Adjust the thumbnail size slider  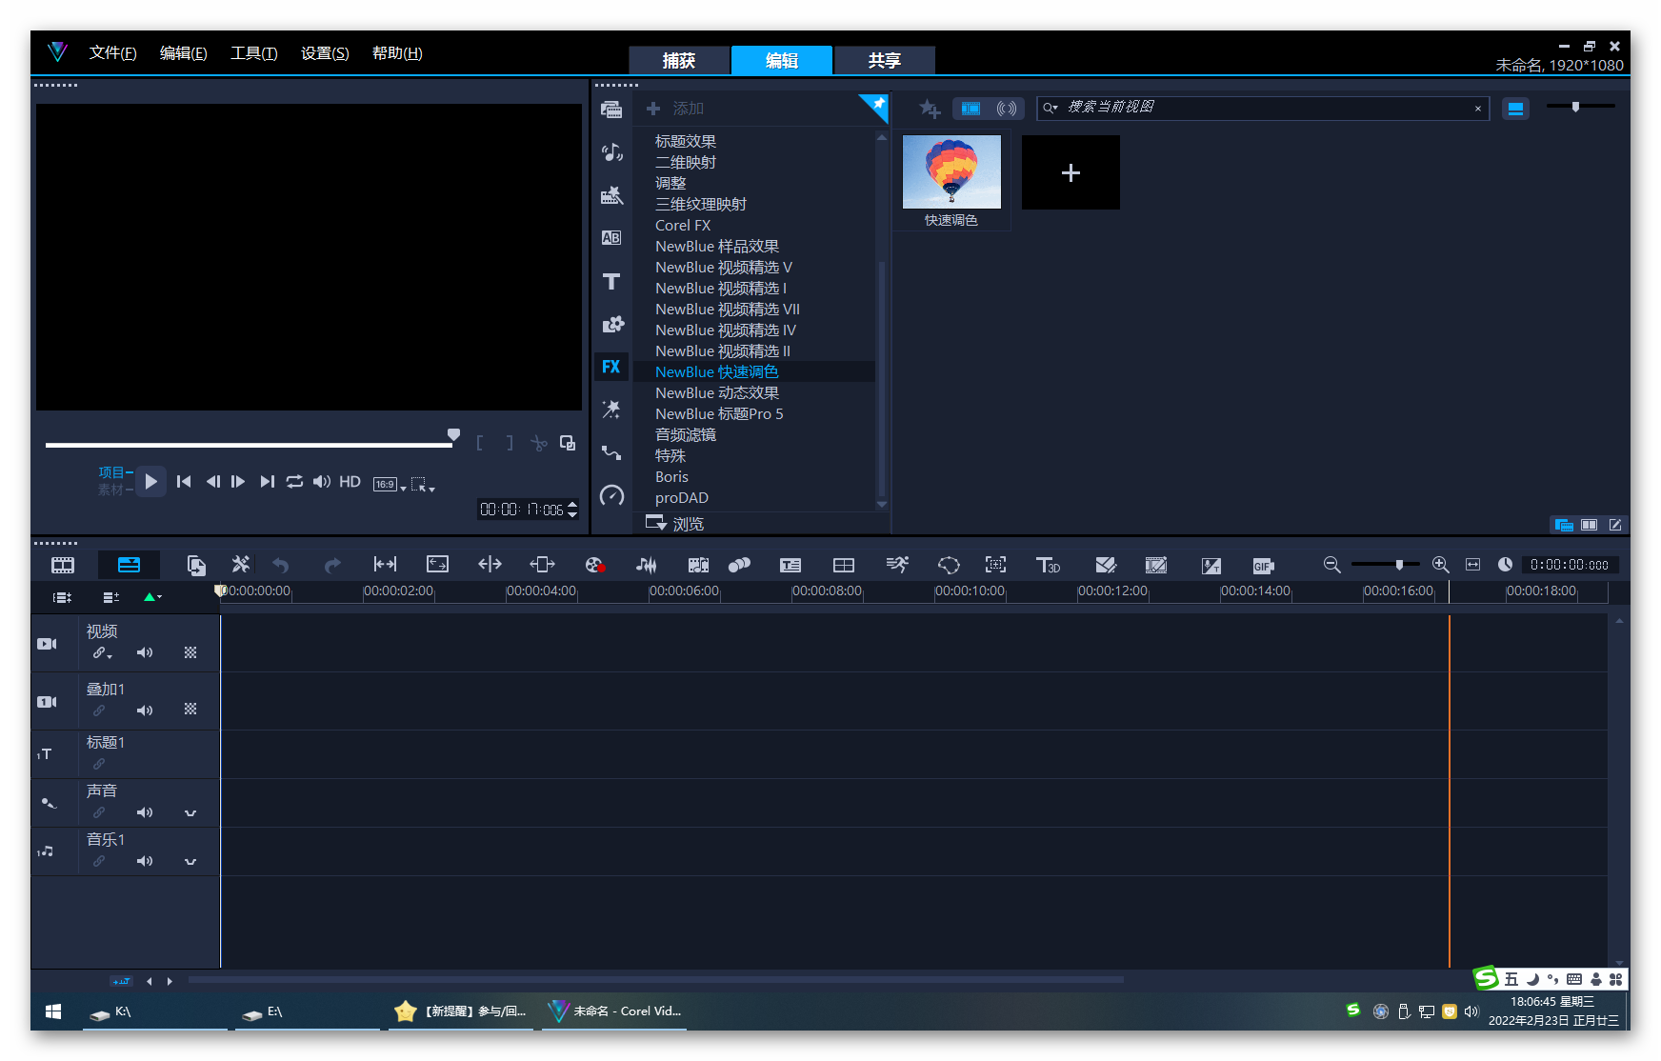click(1575, 107)
